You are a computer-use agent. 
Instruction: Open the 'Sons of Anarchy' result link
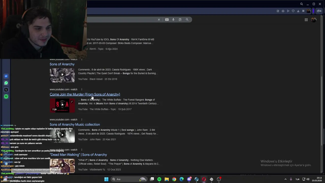point(62,64)
